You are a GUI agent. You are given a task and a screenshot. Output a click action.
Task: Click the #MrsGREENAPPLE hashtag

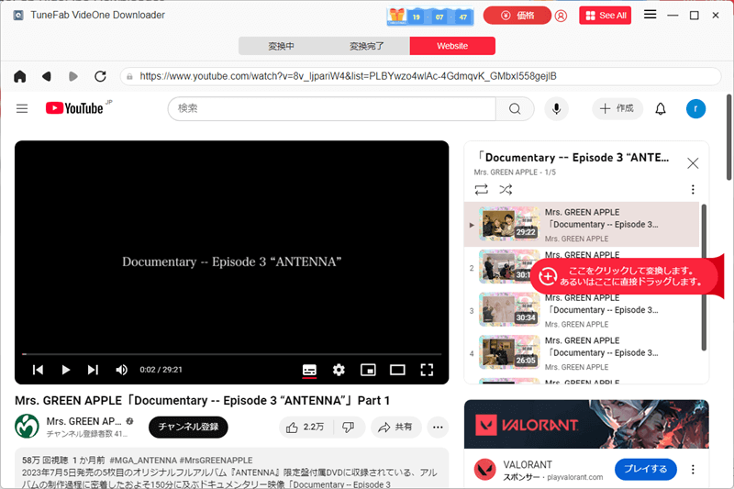[x=216, y=461]
